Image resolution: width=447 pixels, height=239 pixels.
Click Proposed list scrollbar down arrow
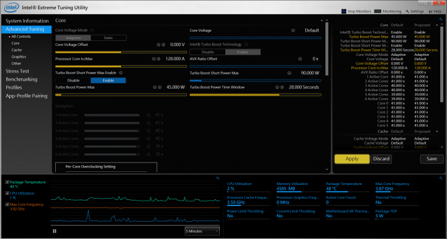[x=442, y=147]
